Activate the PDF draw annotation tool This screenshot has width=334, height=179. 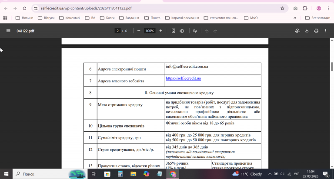click(195, 31)
